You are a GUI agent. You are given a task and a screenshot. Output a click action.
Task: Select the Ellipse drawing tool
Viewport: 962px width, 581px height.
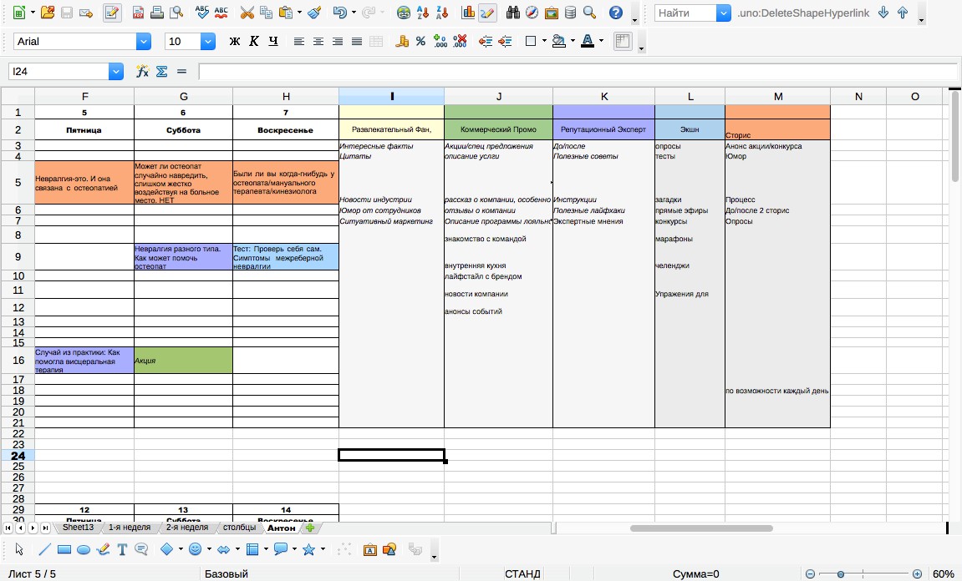(84, 549)
